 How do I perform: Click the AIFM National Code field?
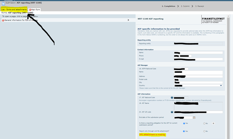point(181,69)
